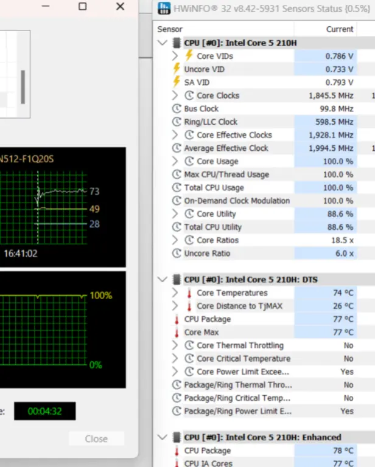This screenshot has width=375, height=467.
Task: Click thermometer icon beside DTS CPU Package
Action: point(177,319)
